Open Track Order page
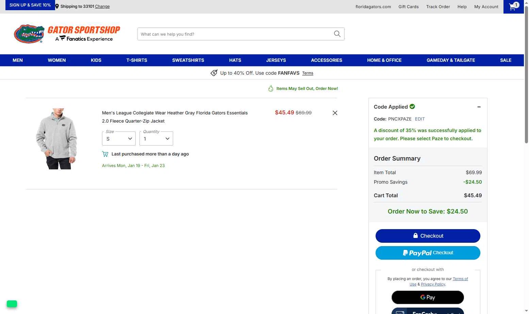 click(x=438, y=7)
